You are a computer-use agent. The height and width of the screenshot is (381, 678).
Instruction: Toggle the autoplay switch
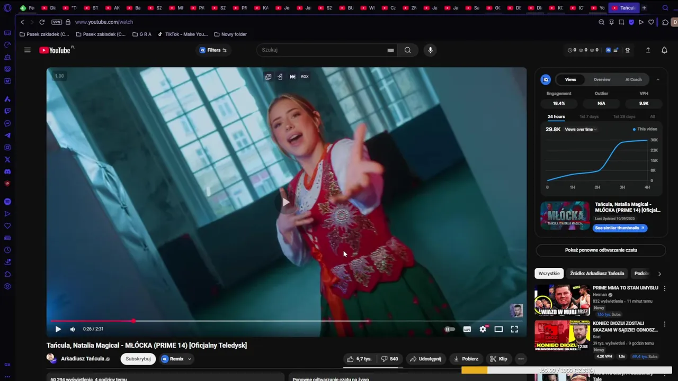449,329
